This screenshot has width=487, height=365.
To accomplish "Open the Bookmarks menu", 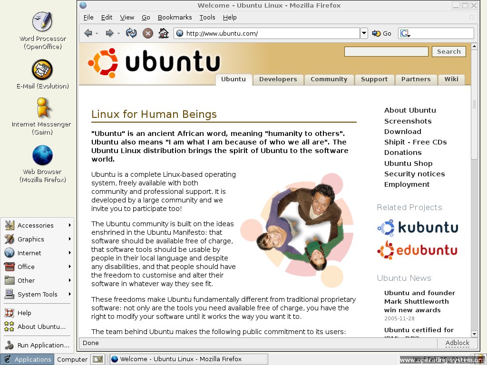I will [175, 18].
